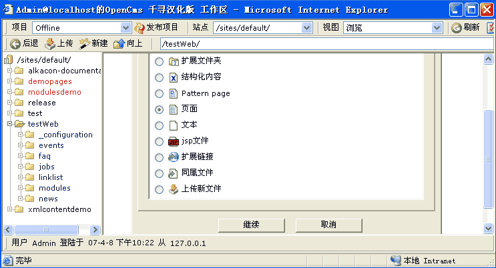496x268 pixels.
Task: Expand the xmlcontentdemo folder node
Action: pyautogui.click(x=10, y=209)
